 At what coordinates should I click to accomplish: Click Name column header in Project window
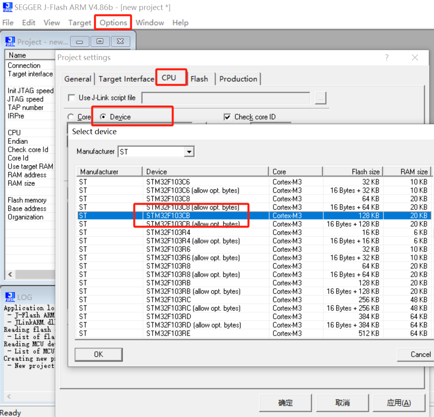click(30, 55)
